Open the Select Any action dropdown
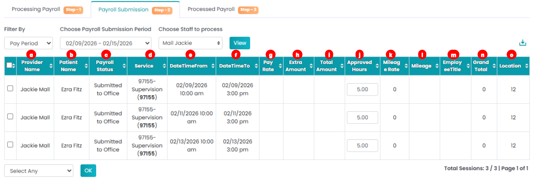This screenshot has height=180, width=534. (x=39, y=171)
